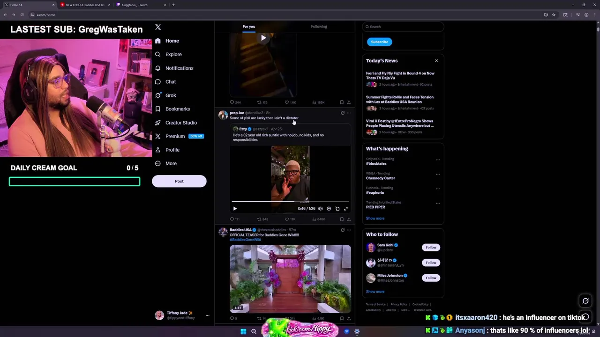
Task: Open a new browser tab
Action: (x=173, y=5)
